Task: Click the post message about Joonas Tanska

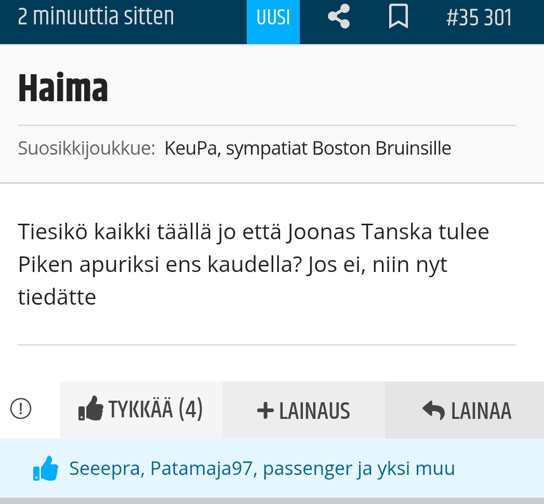Action: [x=254, y=265]
